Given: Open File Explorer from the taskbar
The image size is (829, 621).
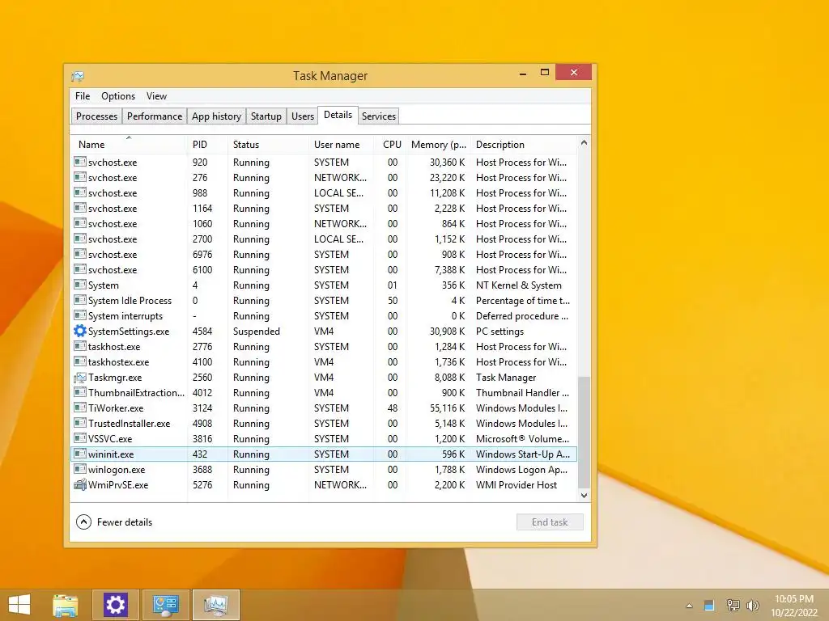Looking at the screenshot, I should pyautogui.click(x=66, y=605).
